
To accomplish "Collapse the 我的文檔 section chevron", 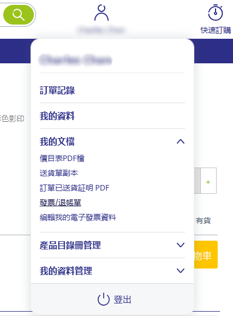I will (181, 141).
